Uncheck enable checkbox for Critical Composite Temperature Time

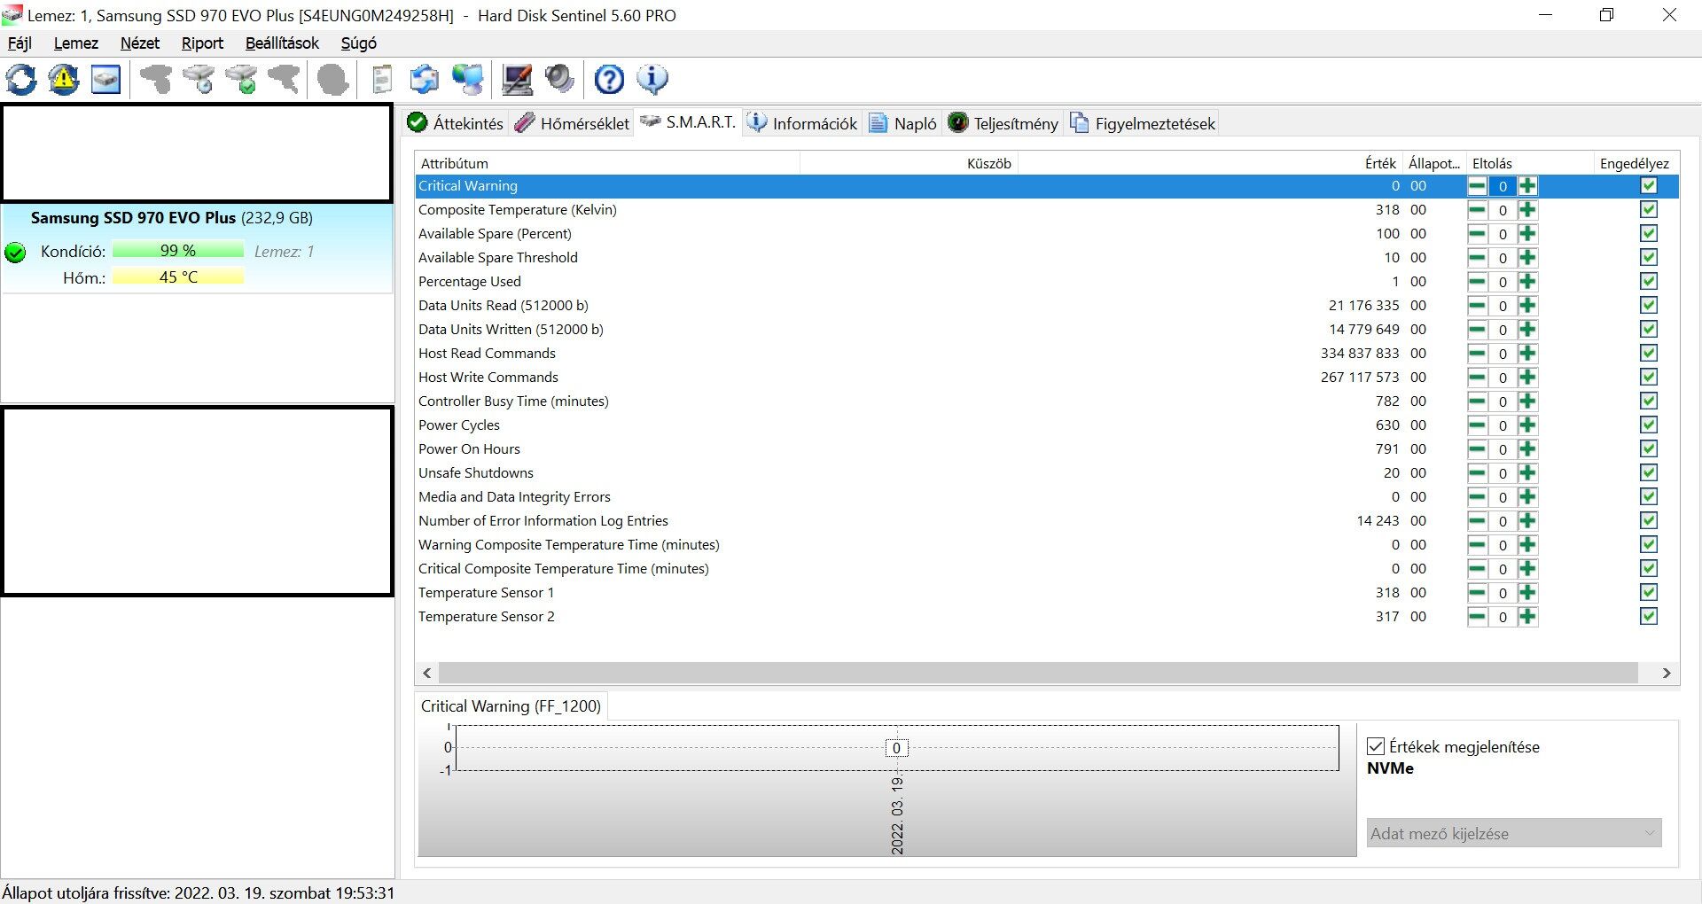click(1649, 569)
